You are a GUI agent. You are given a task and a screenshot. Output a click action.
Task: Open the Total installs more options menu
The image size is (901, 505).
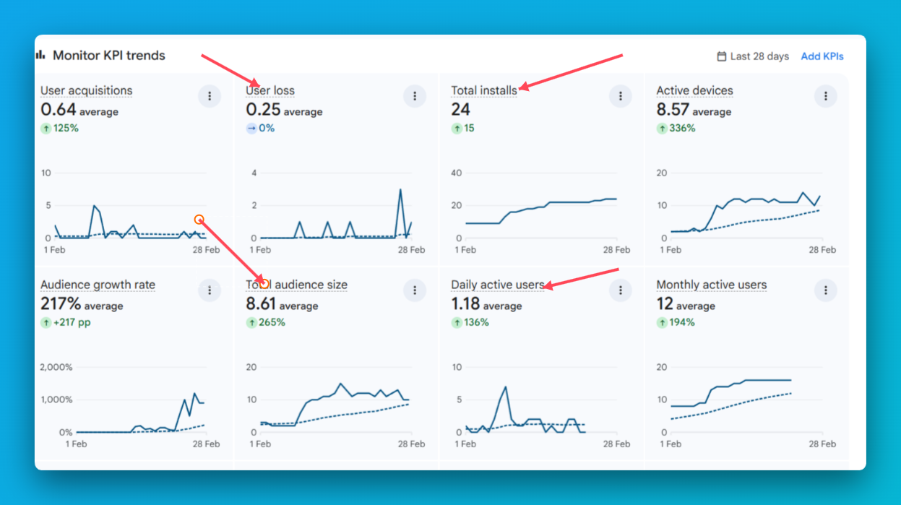[620, 96]
